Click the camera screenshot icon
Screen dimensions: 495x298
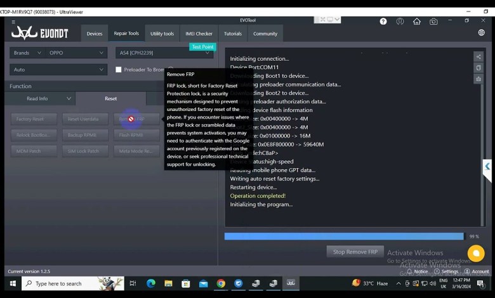pos(433,21)
